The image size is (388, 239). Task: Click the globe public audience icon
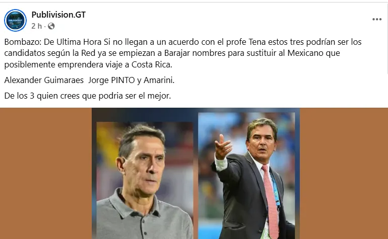pyautogui.click(x=51, y=26)
